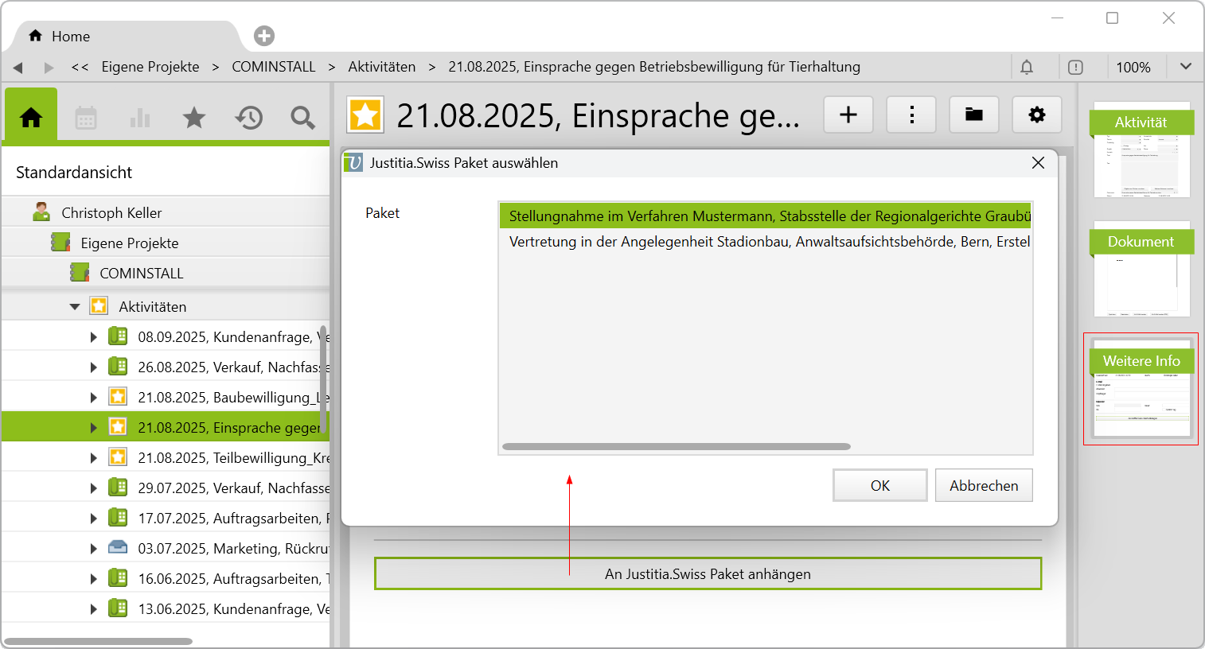
Task: Go to Eigene Projekte breadcrumb
Action: tap(150, 67)
